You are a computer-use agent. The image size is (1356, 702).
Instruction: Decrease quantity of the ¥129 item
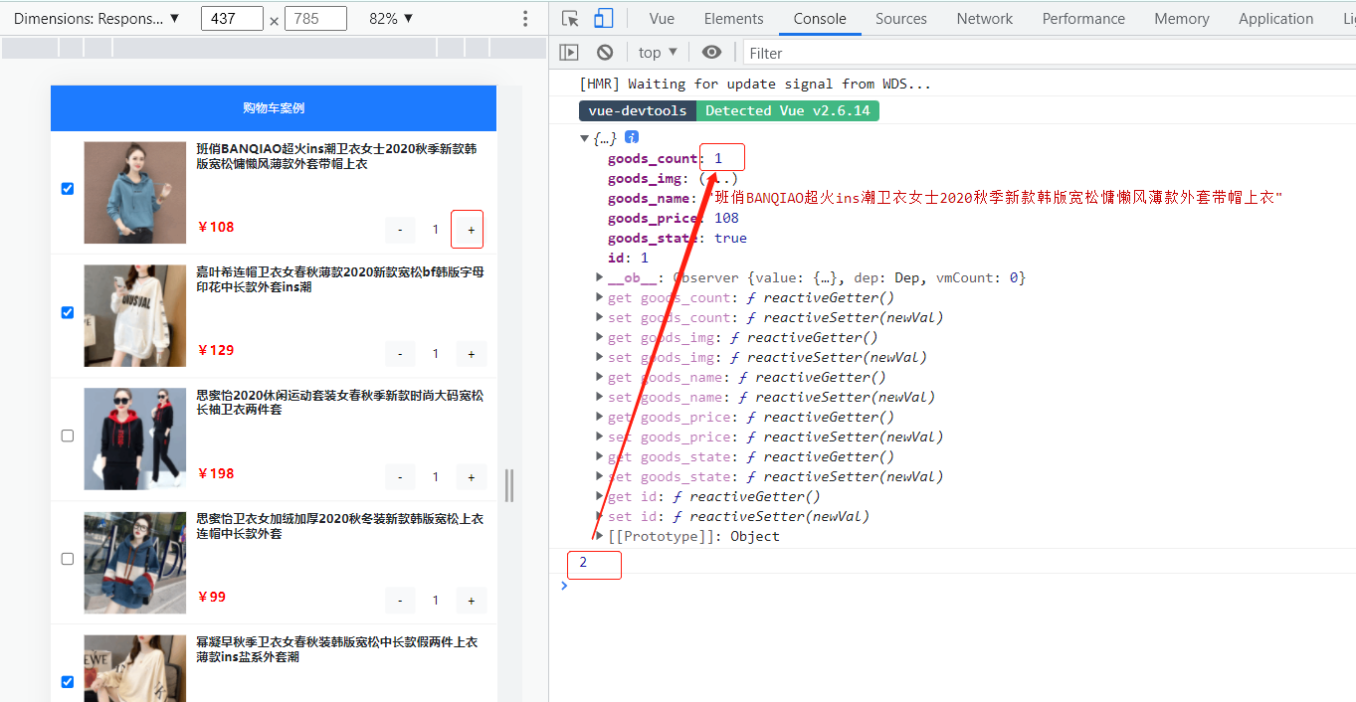tap(400, 353)
